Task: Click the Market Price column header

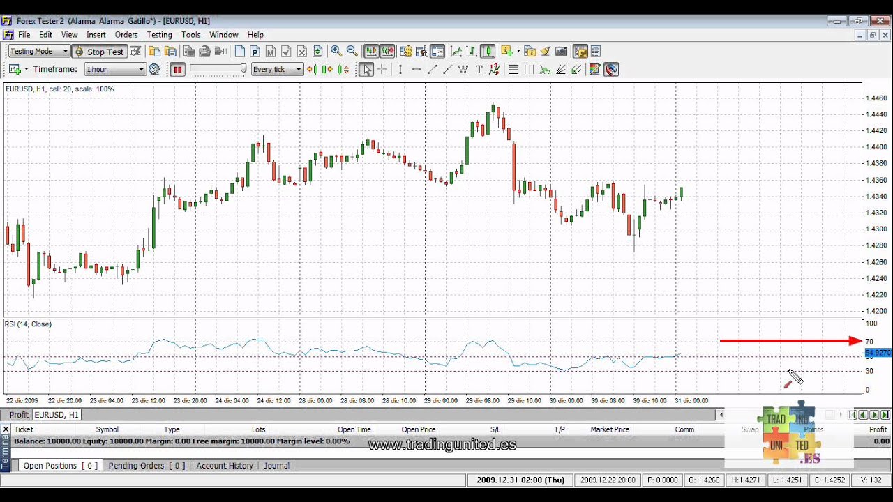Action: (x=610, y=429)
